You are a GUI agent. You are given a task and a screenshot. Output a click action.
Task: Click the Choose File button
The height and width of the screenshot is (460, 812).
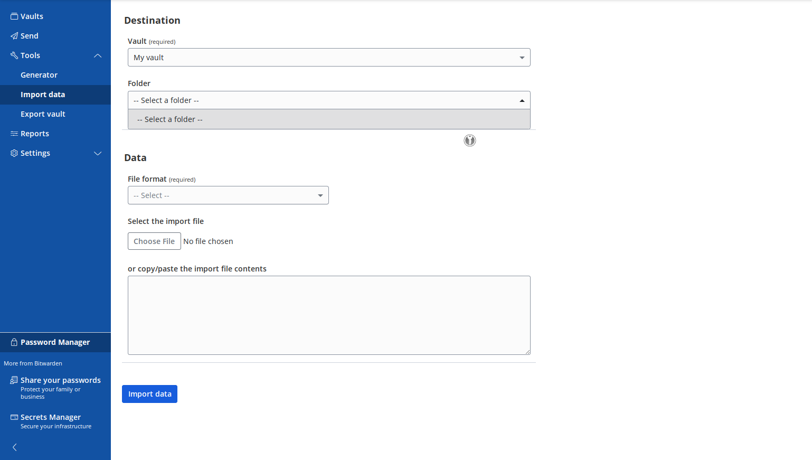(154, 241)
